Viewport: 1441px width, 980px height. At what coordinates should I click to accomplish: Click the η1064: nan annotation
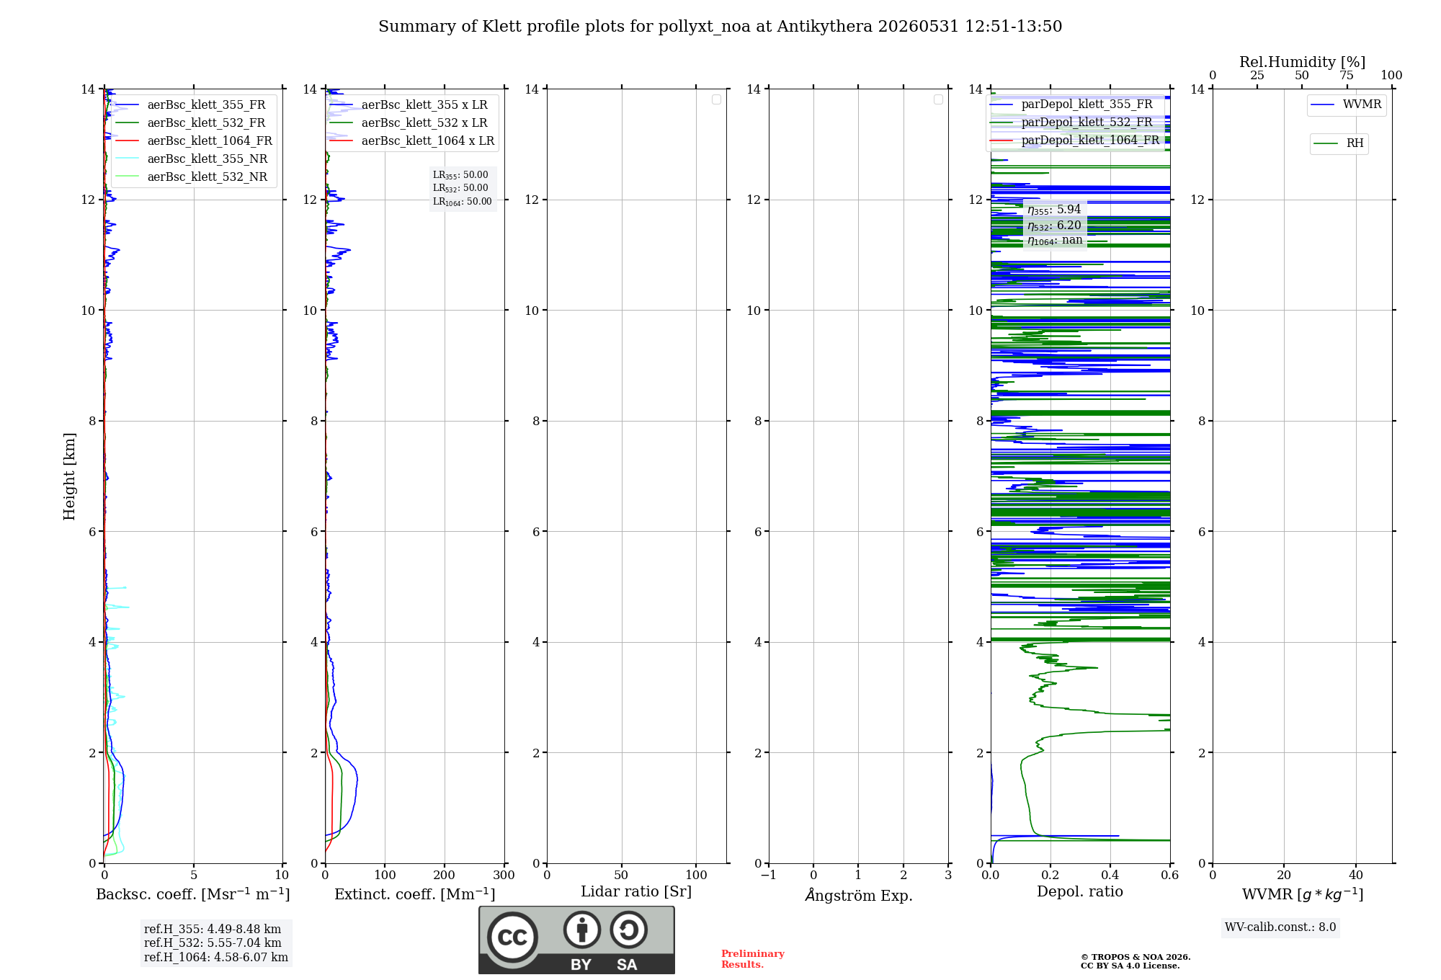click(1055, 241)
